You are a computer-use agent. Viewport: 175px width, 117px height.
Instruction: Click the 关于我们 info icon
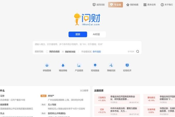tap(162, 5)
